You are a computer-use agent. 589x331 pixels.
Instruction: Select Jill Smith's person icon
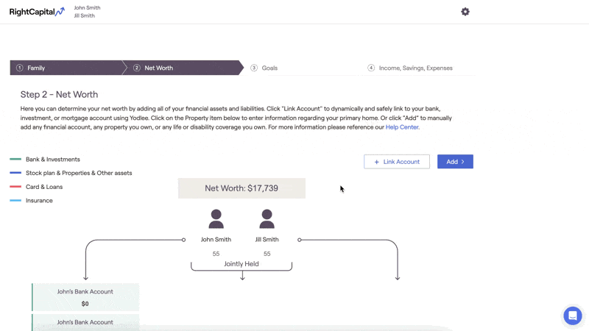pos(267,219)
